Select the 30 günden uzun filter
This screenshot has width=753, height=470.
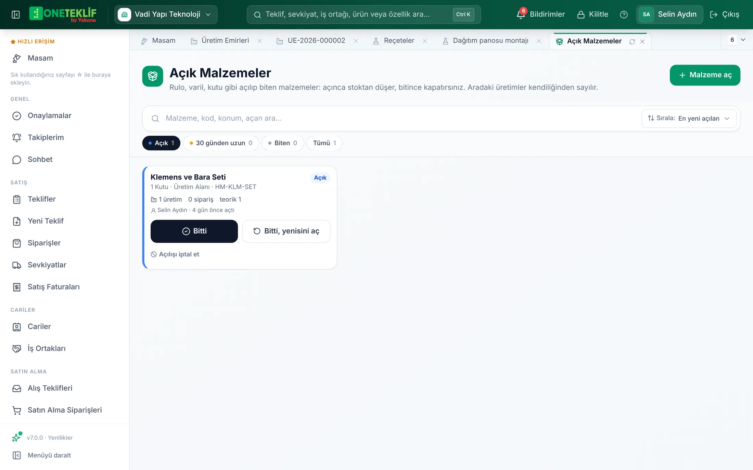coord(221,143)
